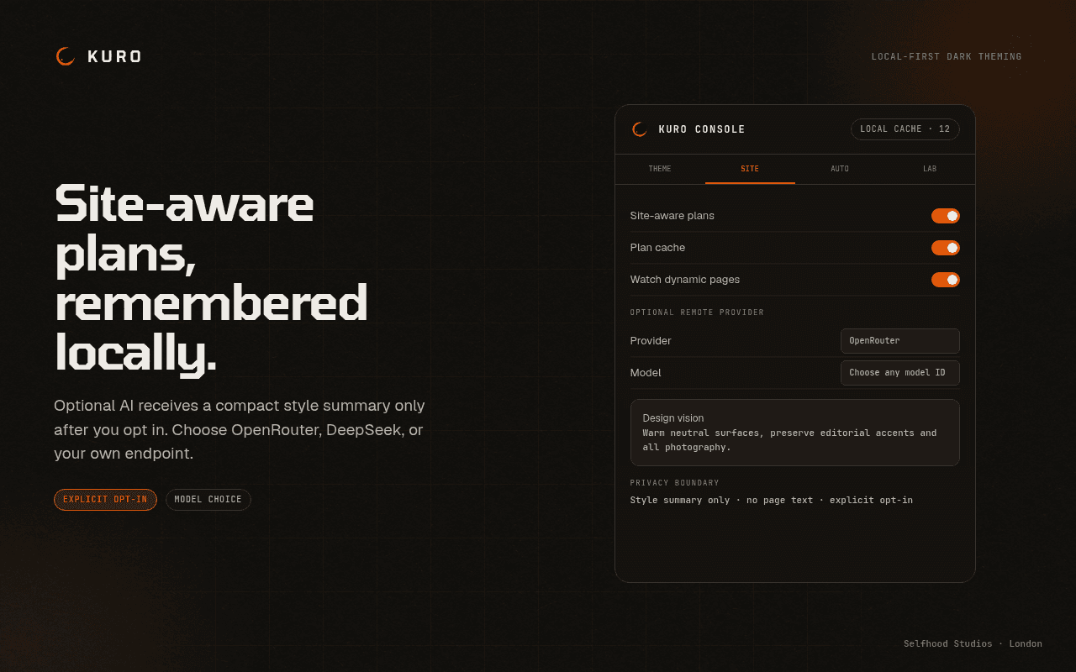Open the AUTO tab
Viewport: 1076px width, 672px height.
pyautogui.click(x=840, y=169)
